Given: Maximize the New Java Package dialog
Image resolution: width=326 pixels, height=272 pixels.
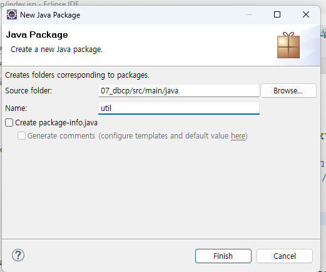Looking at the screenshot, I should click(277, 14).
